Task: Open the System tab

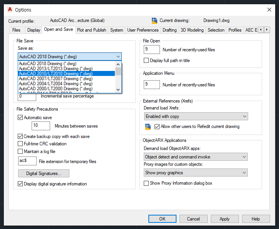Action: 116,30
